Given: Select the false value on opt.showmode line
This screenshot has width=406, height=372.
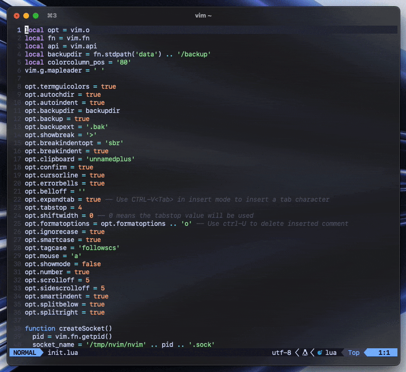Looking at the screenshot, I should [91, 264].
